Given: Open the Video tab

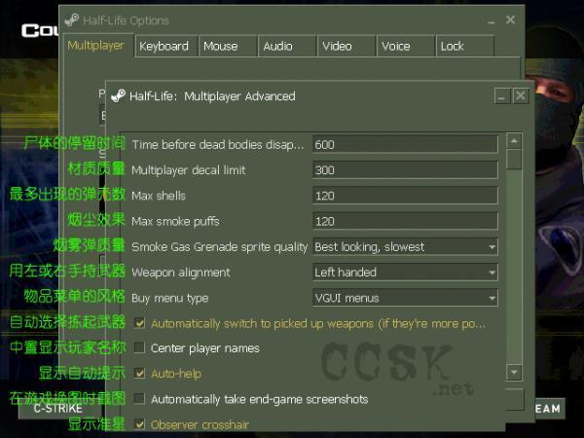Looking at the screenshot, I should 337,46.
